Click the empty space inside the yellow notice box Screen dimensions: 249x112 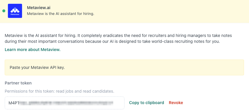(x=154, y=67)
